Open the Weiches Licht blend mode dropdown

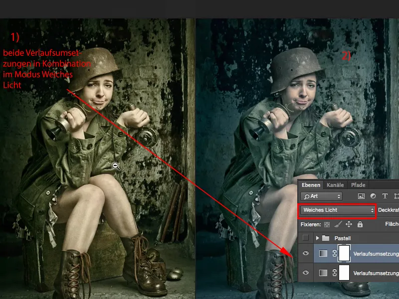pyautogui.click(x=337, y=210)
